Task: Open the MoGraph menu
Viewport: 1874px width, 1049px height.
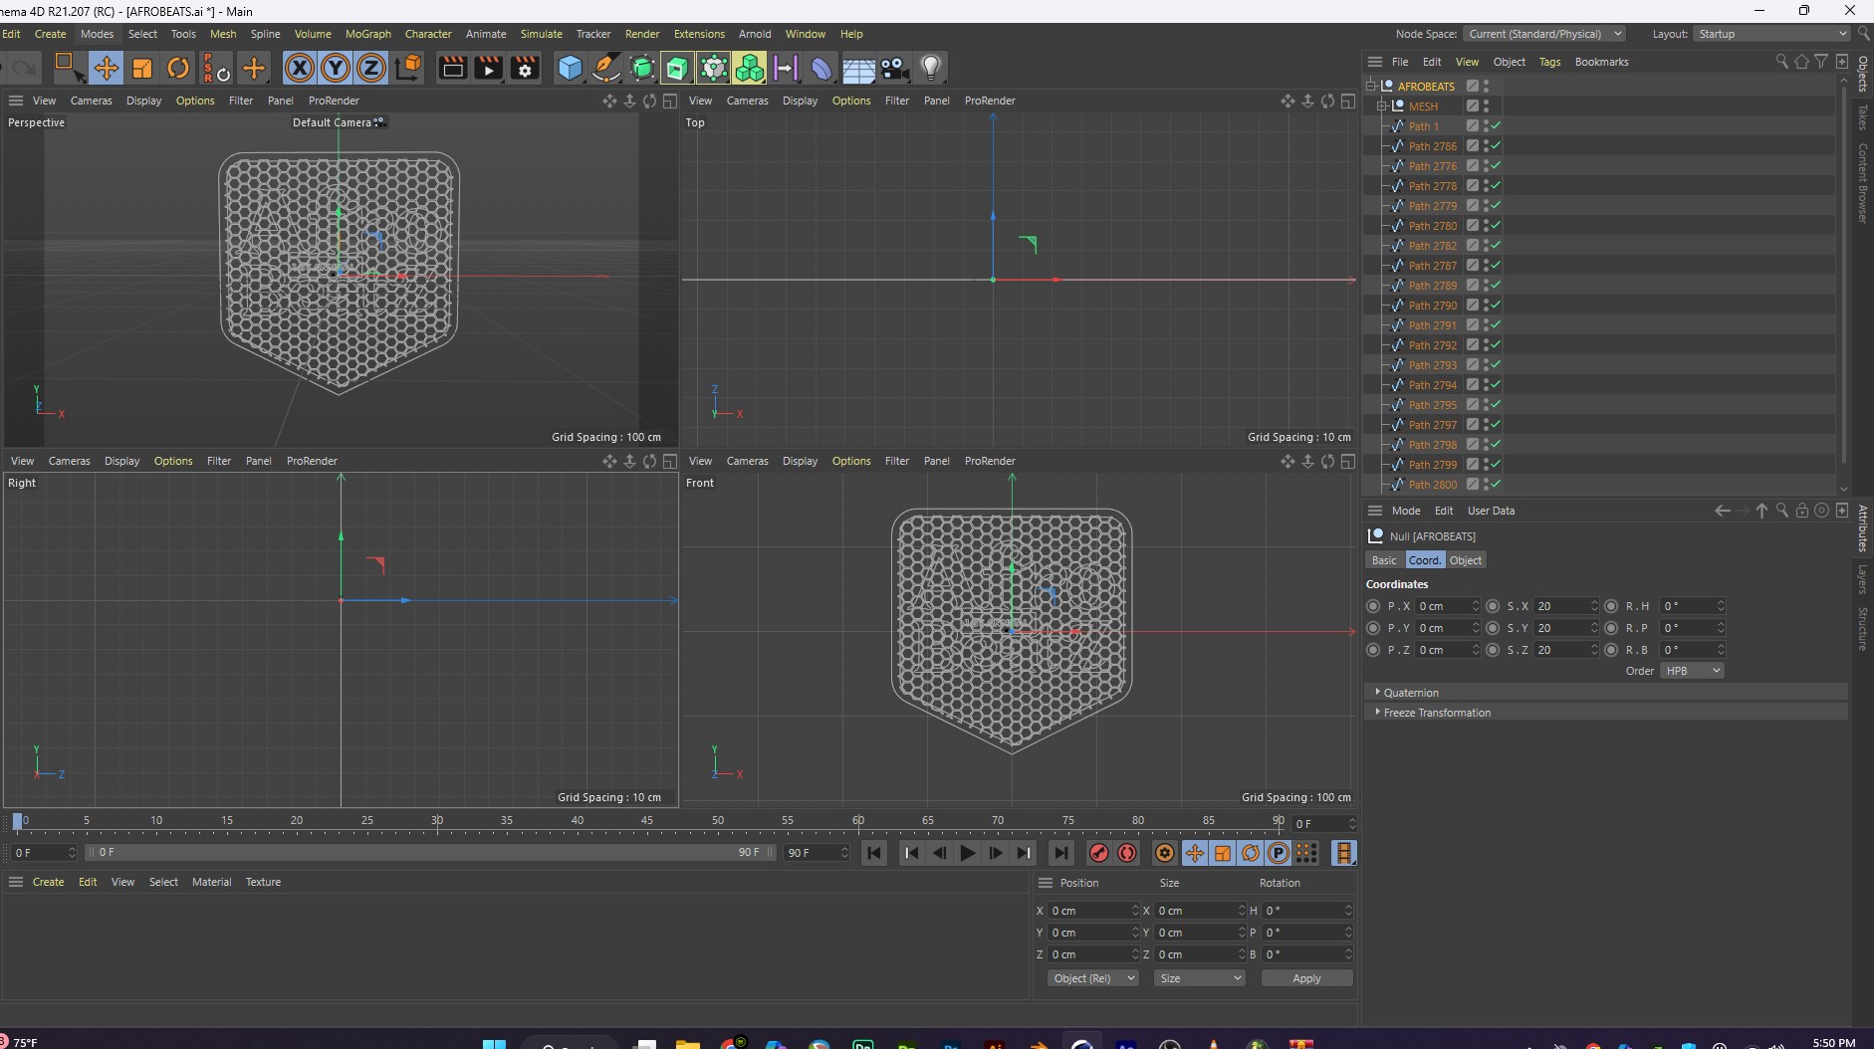Action: click(367, 34)
